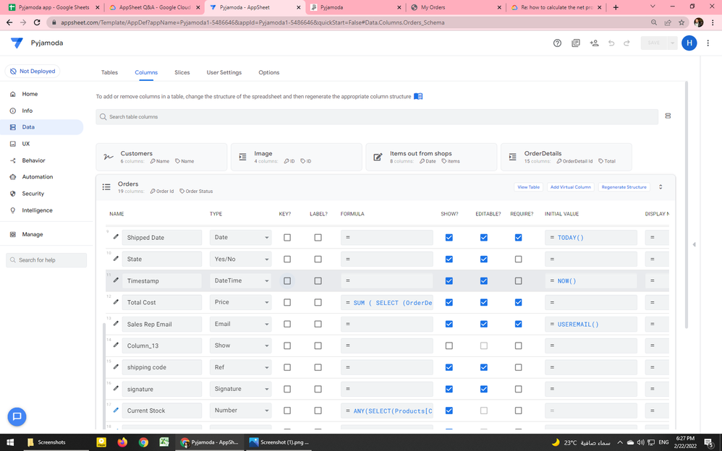Collapse the Orders table expander arrows
This screenshot has height=451, width=722.
point(661,187)
